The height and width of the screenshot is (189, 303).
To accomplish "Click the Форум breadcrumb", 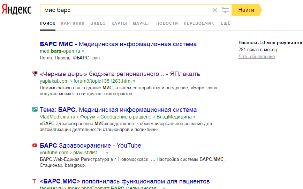I will (88, 117).
